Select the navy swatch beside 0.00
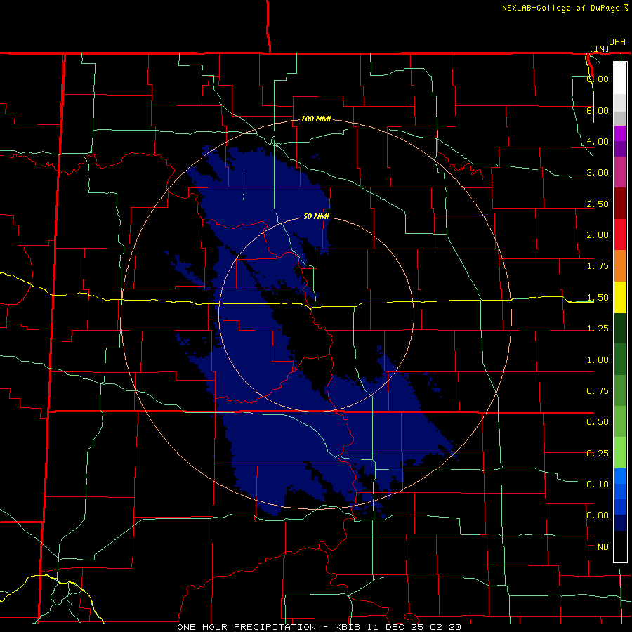This screenshot has width=632, height=632. pos(620,522)
